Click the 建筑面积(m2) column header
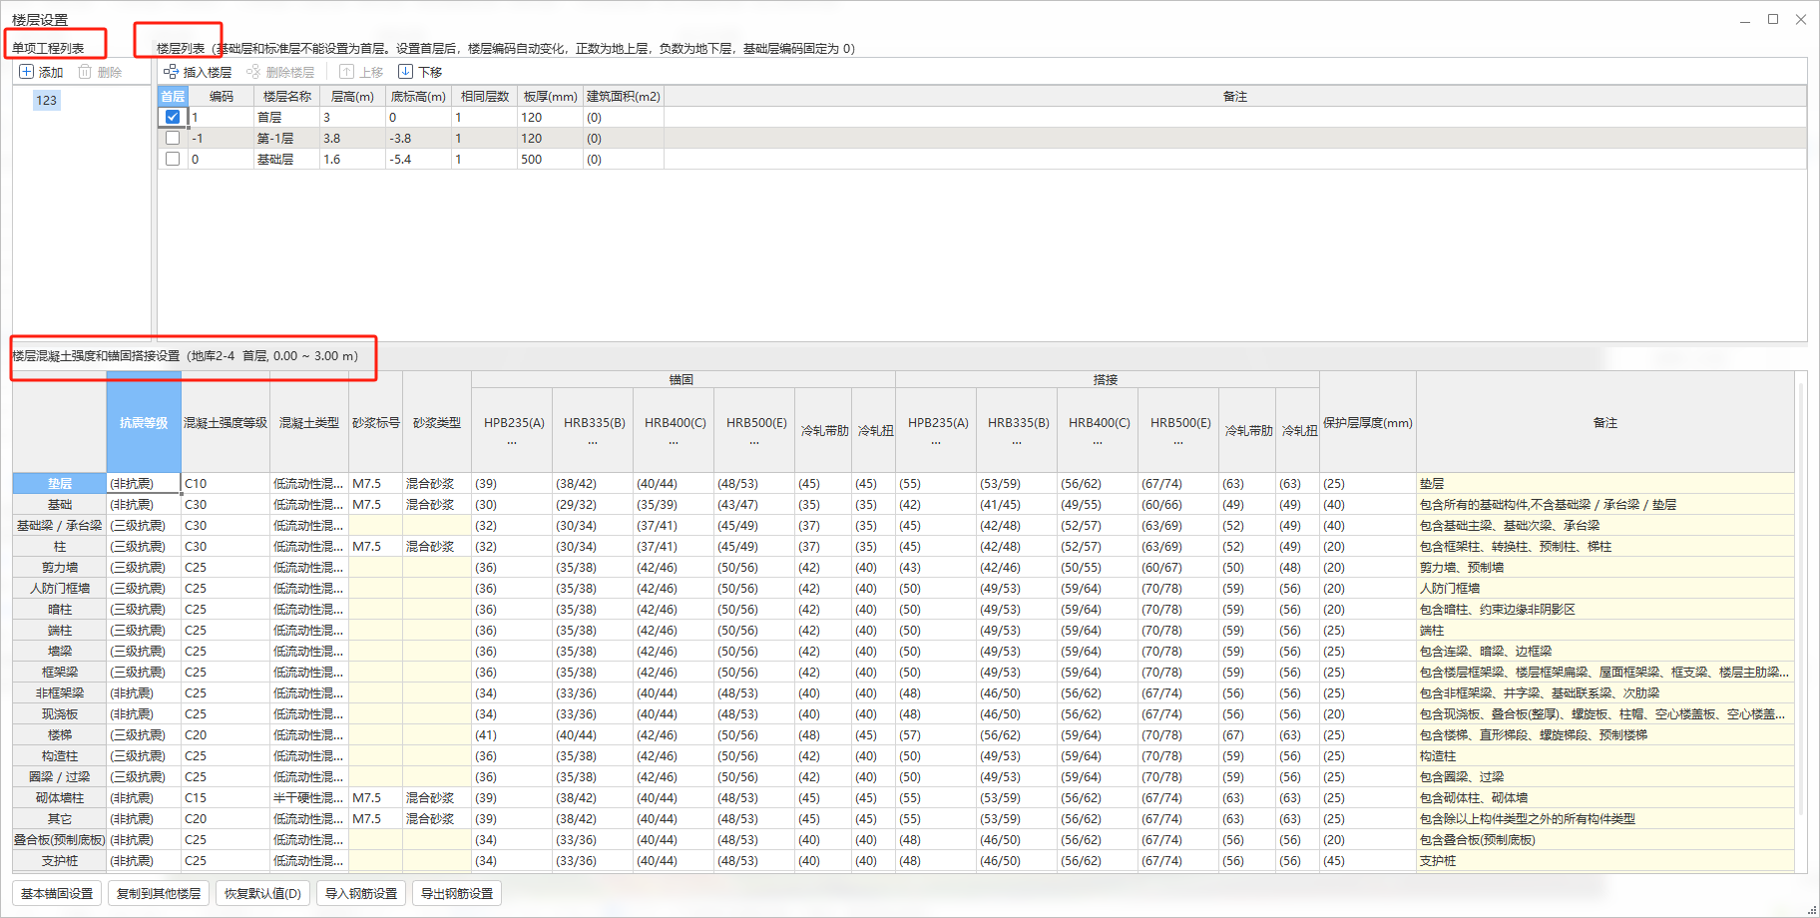 point(624,96)
